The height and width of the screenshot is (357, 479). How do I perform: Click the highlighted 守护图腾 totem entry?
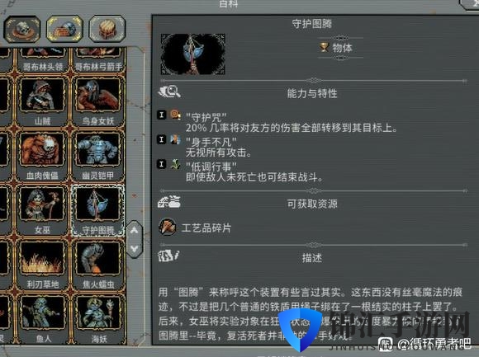point(97,210)
